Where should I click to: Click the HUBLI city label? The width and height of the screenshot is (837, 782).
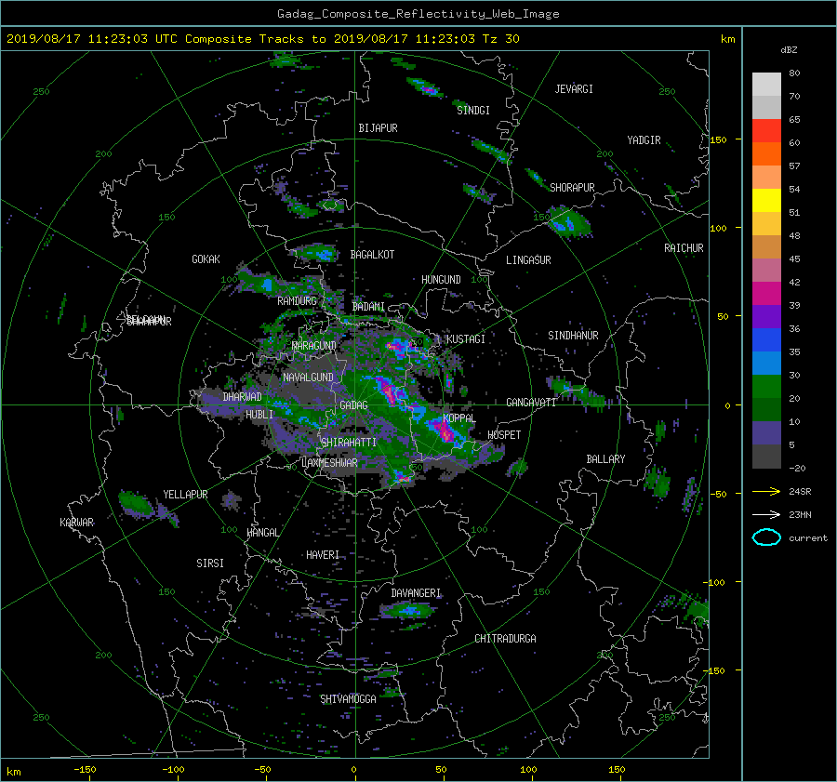259,415
